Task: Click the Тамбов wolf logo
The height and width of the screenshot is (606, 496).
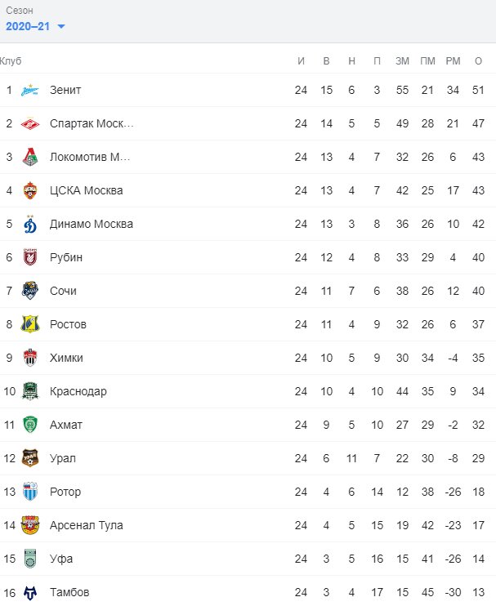Action: click(x=30, y=592)
